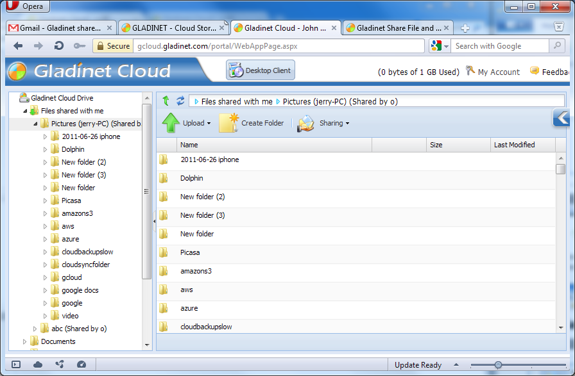
Task: Click the password key icon in toolbar
Action: click(x=80, y=46)
